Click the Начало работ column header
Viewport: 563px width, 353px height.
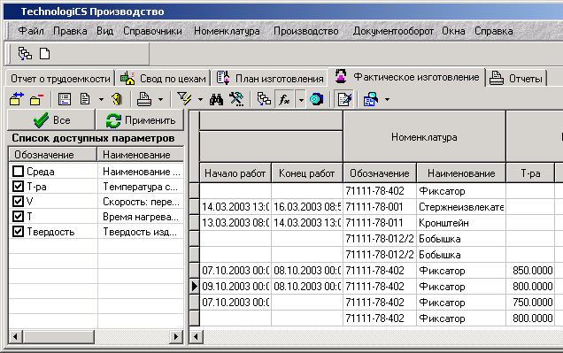235,173
